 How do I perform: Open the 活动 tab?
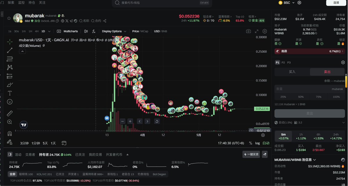[18, 154]
